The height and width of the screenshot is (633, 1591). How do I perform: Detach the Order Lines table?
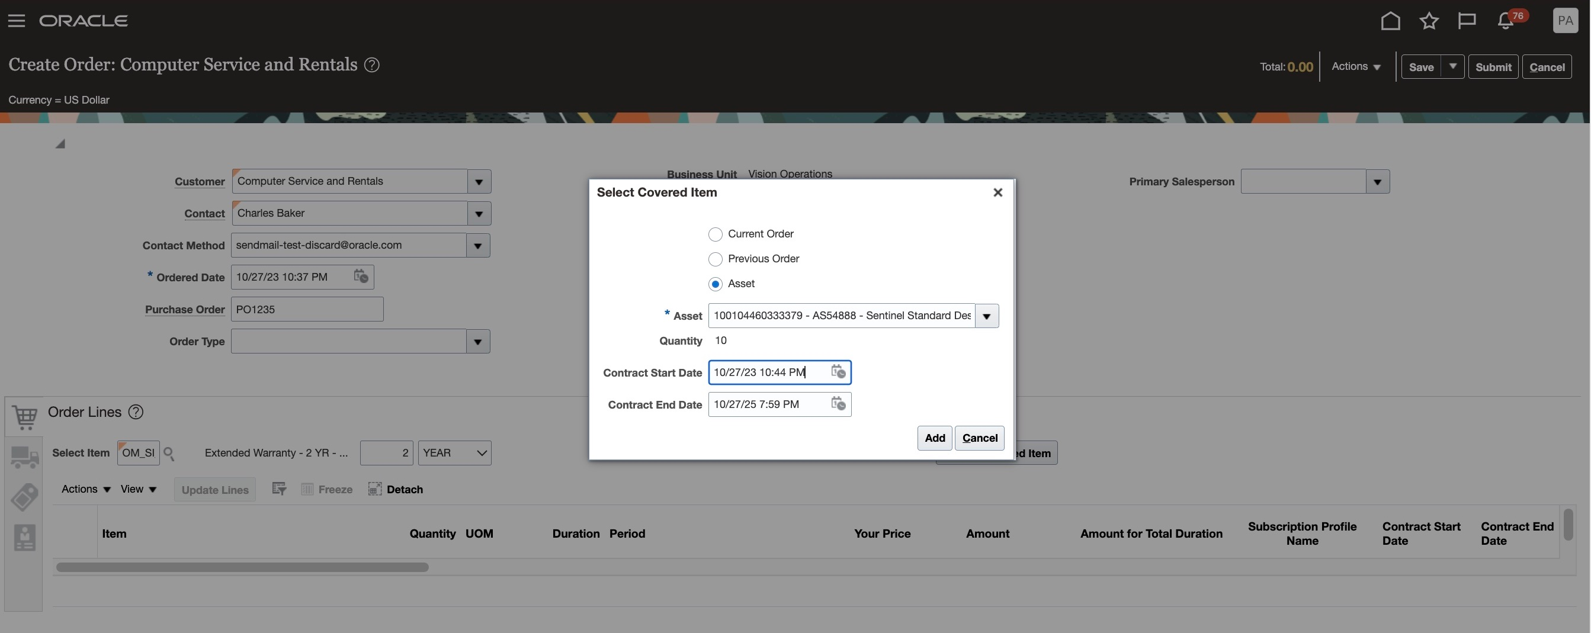(396, 489)
